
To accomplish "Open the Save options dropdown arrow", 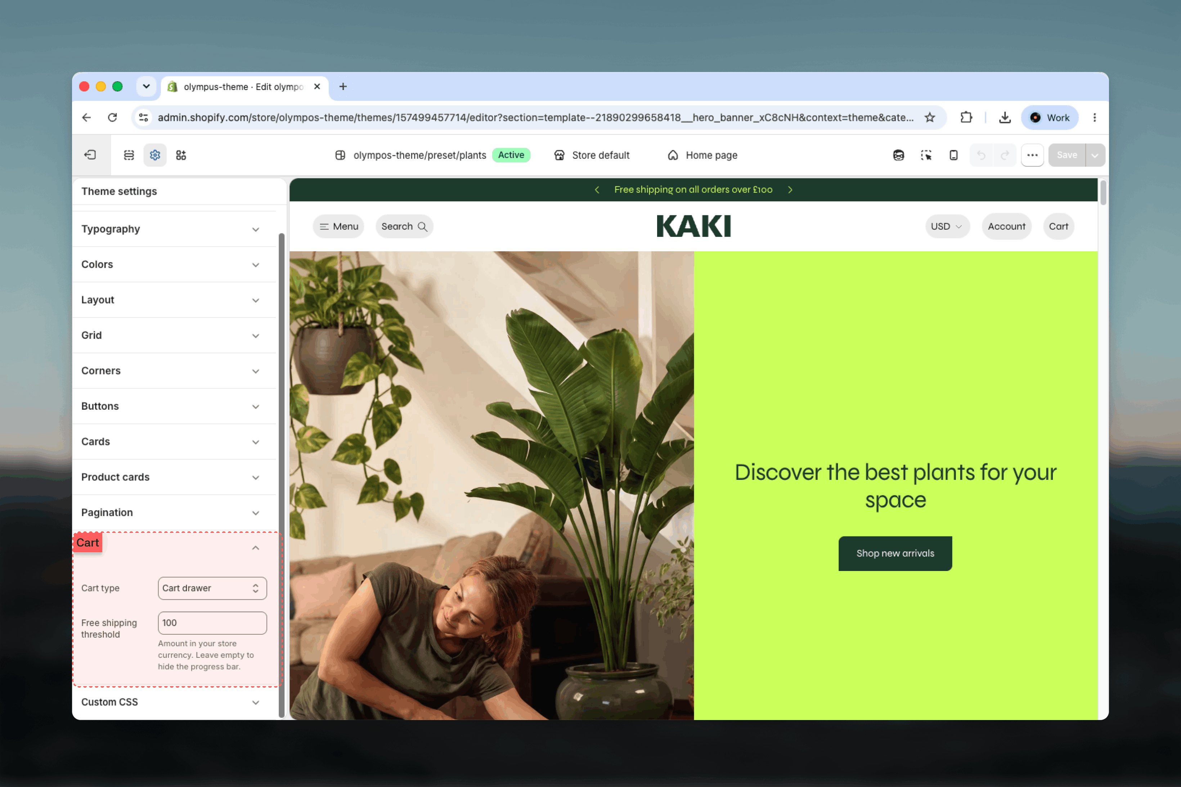I will (x=1095, y=155).
